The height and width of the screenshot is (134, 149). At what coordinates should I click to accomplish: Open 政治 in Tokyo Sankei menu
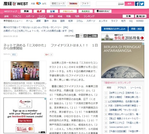click(55, 21)
